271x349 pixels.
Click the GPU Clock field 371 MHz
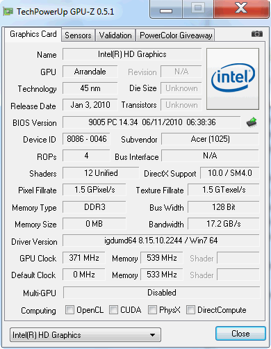point(84,258)
